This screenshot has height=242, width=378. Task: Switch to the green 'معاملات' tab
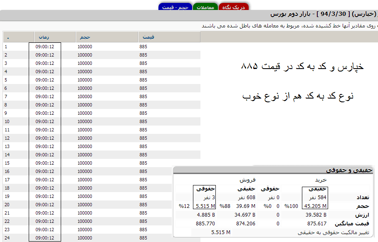pyautogui.click(x=205, y=7)
